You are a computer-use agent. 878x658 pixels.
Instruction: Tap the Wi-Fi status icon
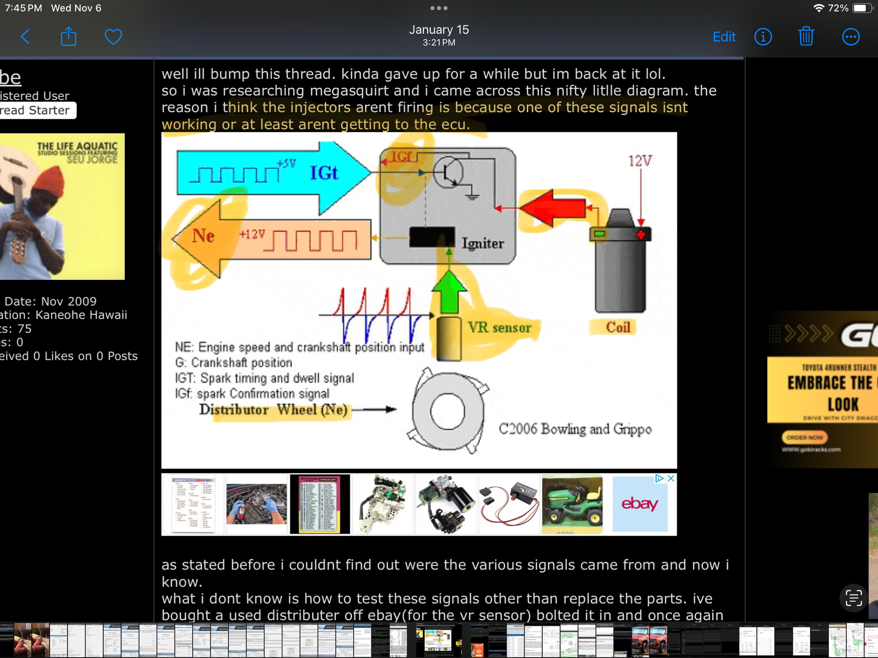(x=818, y=8)
